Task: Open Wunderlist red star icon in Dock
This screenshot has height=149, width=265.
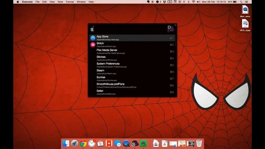Action: tap(109, 144)
